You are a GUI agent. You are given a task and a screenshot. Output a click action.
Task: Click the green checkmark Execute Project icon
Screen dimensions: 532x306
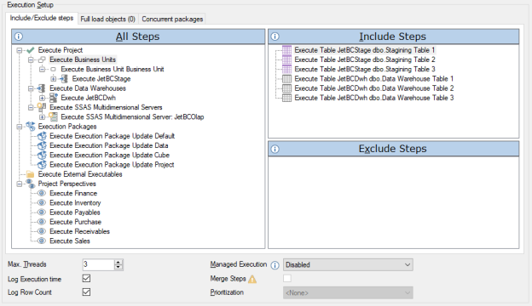[31, 50]
